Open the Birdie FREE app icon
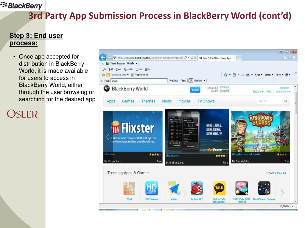305x228 pixels. pyautogui.click(x=197, y=188)
